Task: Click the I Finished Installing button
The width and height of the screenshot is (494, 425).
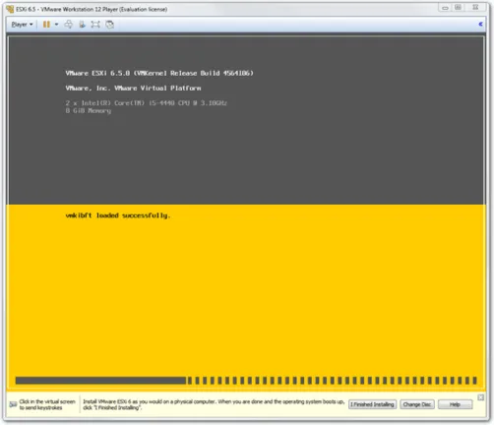Action: coord(372,404)
